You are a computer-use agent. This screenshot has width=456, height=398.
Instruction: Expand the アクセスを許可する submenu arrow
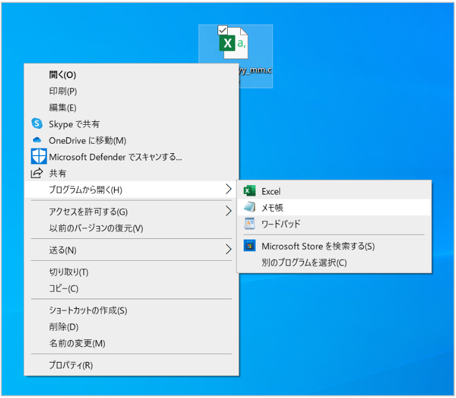[x=228, y=211]
